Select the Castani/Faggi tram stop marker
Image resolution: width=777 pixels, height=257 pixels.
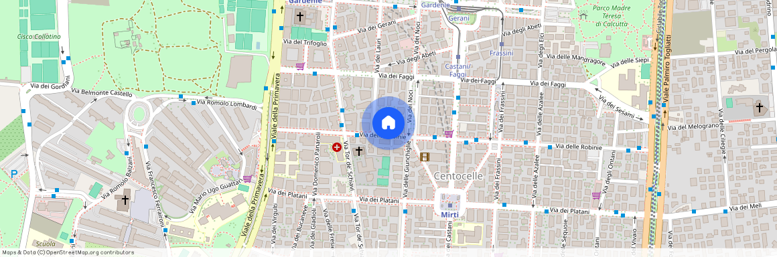coord(458,57)
